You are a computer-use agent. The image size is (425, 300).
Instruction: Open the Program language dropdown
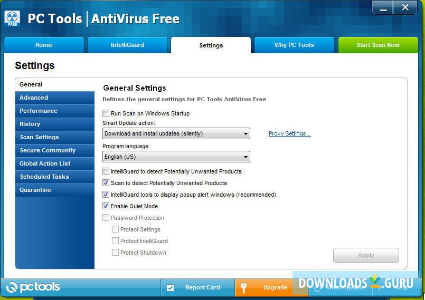tap(176, 157)
